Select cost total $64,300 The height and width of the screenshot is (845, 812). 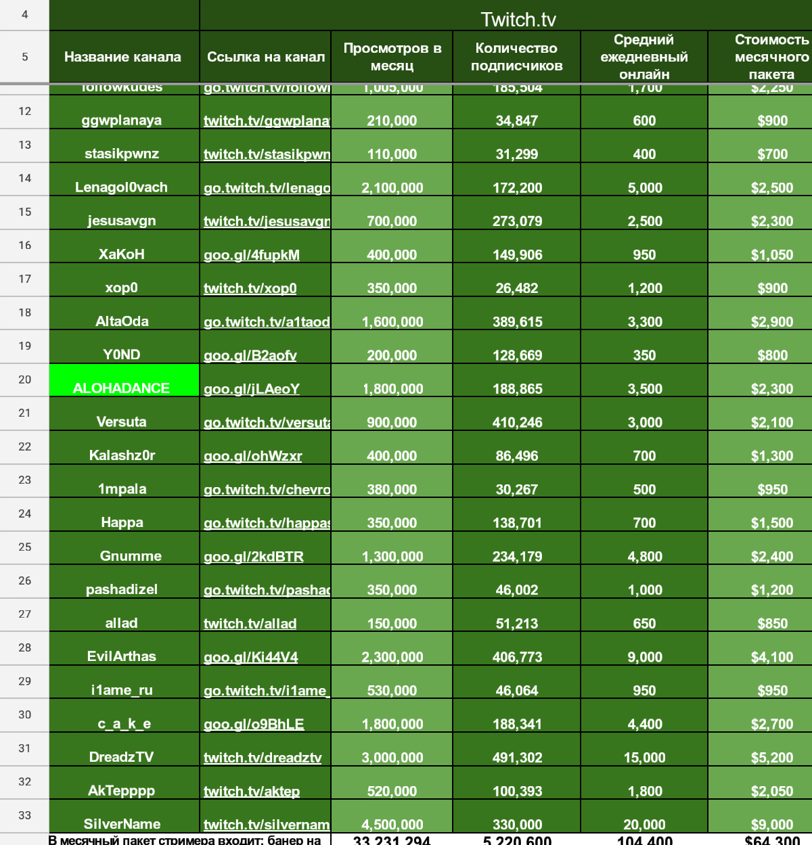pyautogui.click(x=761, y=840)
